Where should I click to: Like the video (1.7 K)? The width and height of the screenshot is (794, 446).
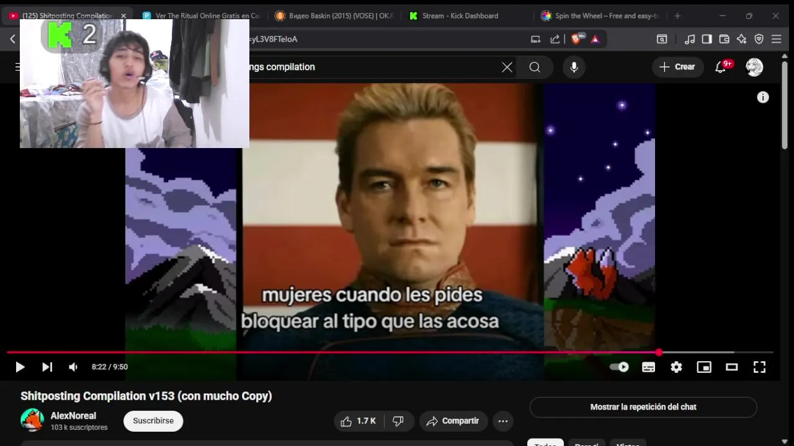359,421
